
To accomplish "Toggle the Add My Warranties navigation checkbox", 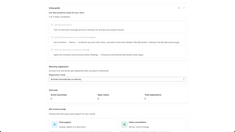I will coord(52,37).
